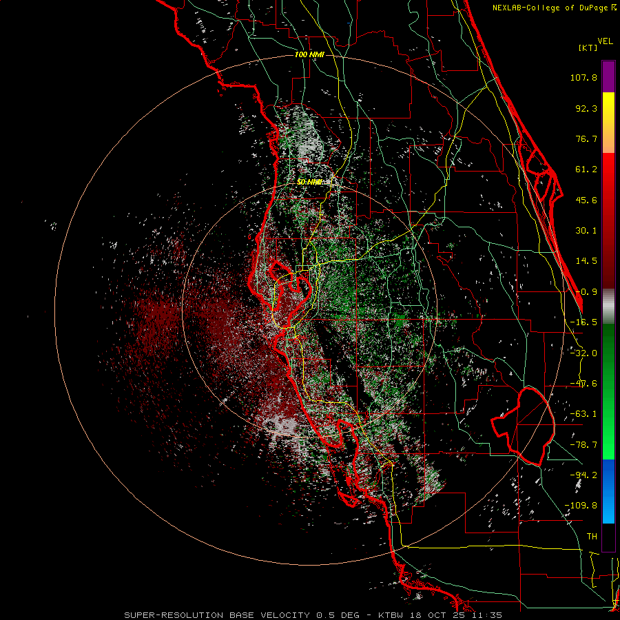Click the -94.2 velocity scale value

583,475
